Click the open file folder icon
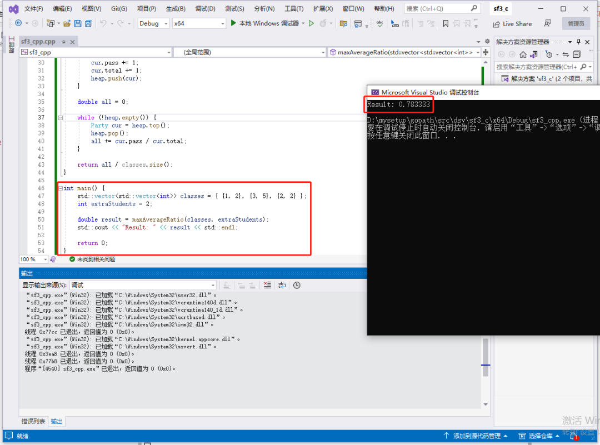The image size is (600, 445). coord(67,23)
